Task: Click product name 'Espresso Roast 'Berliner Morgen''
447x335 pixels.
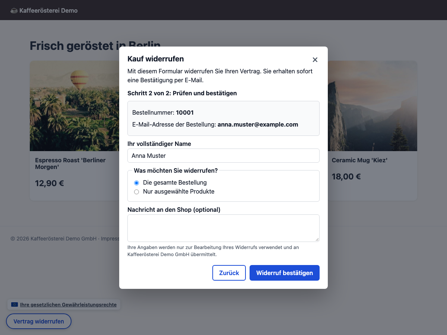Action: coord(70,164)
